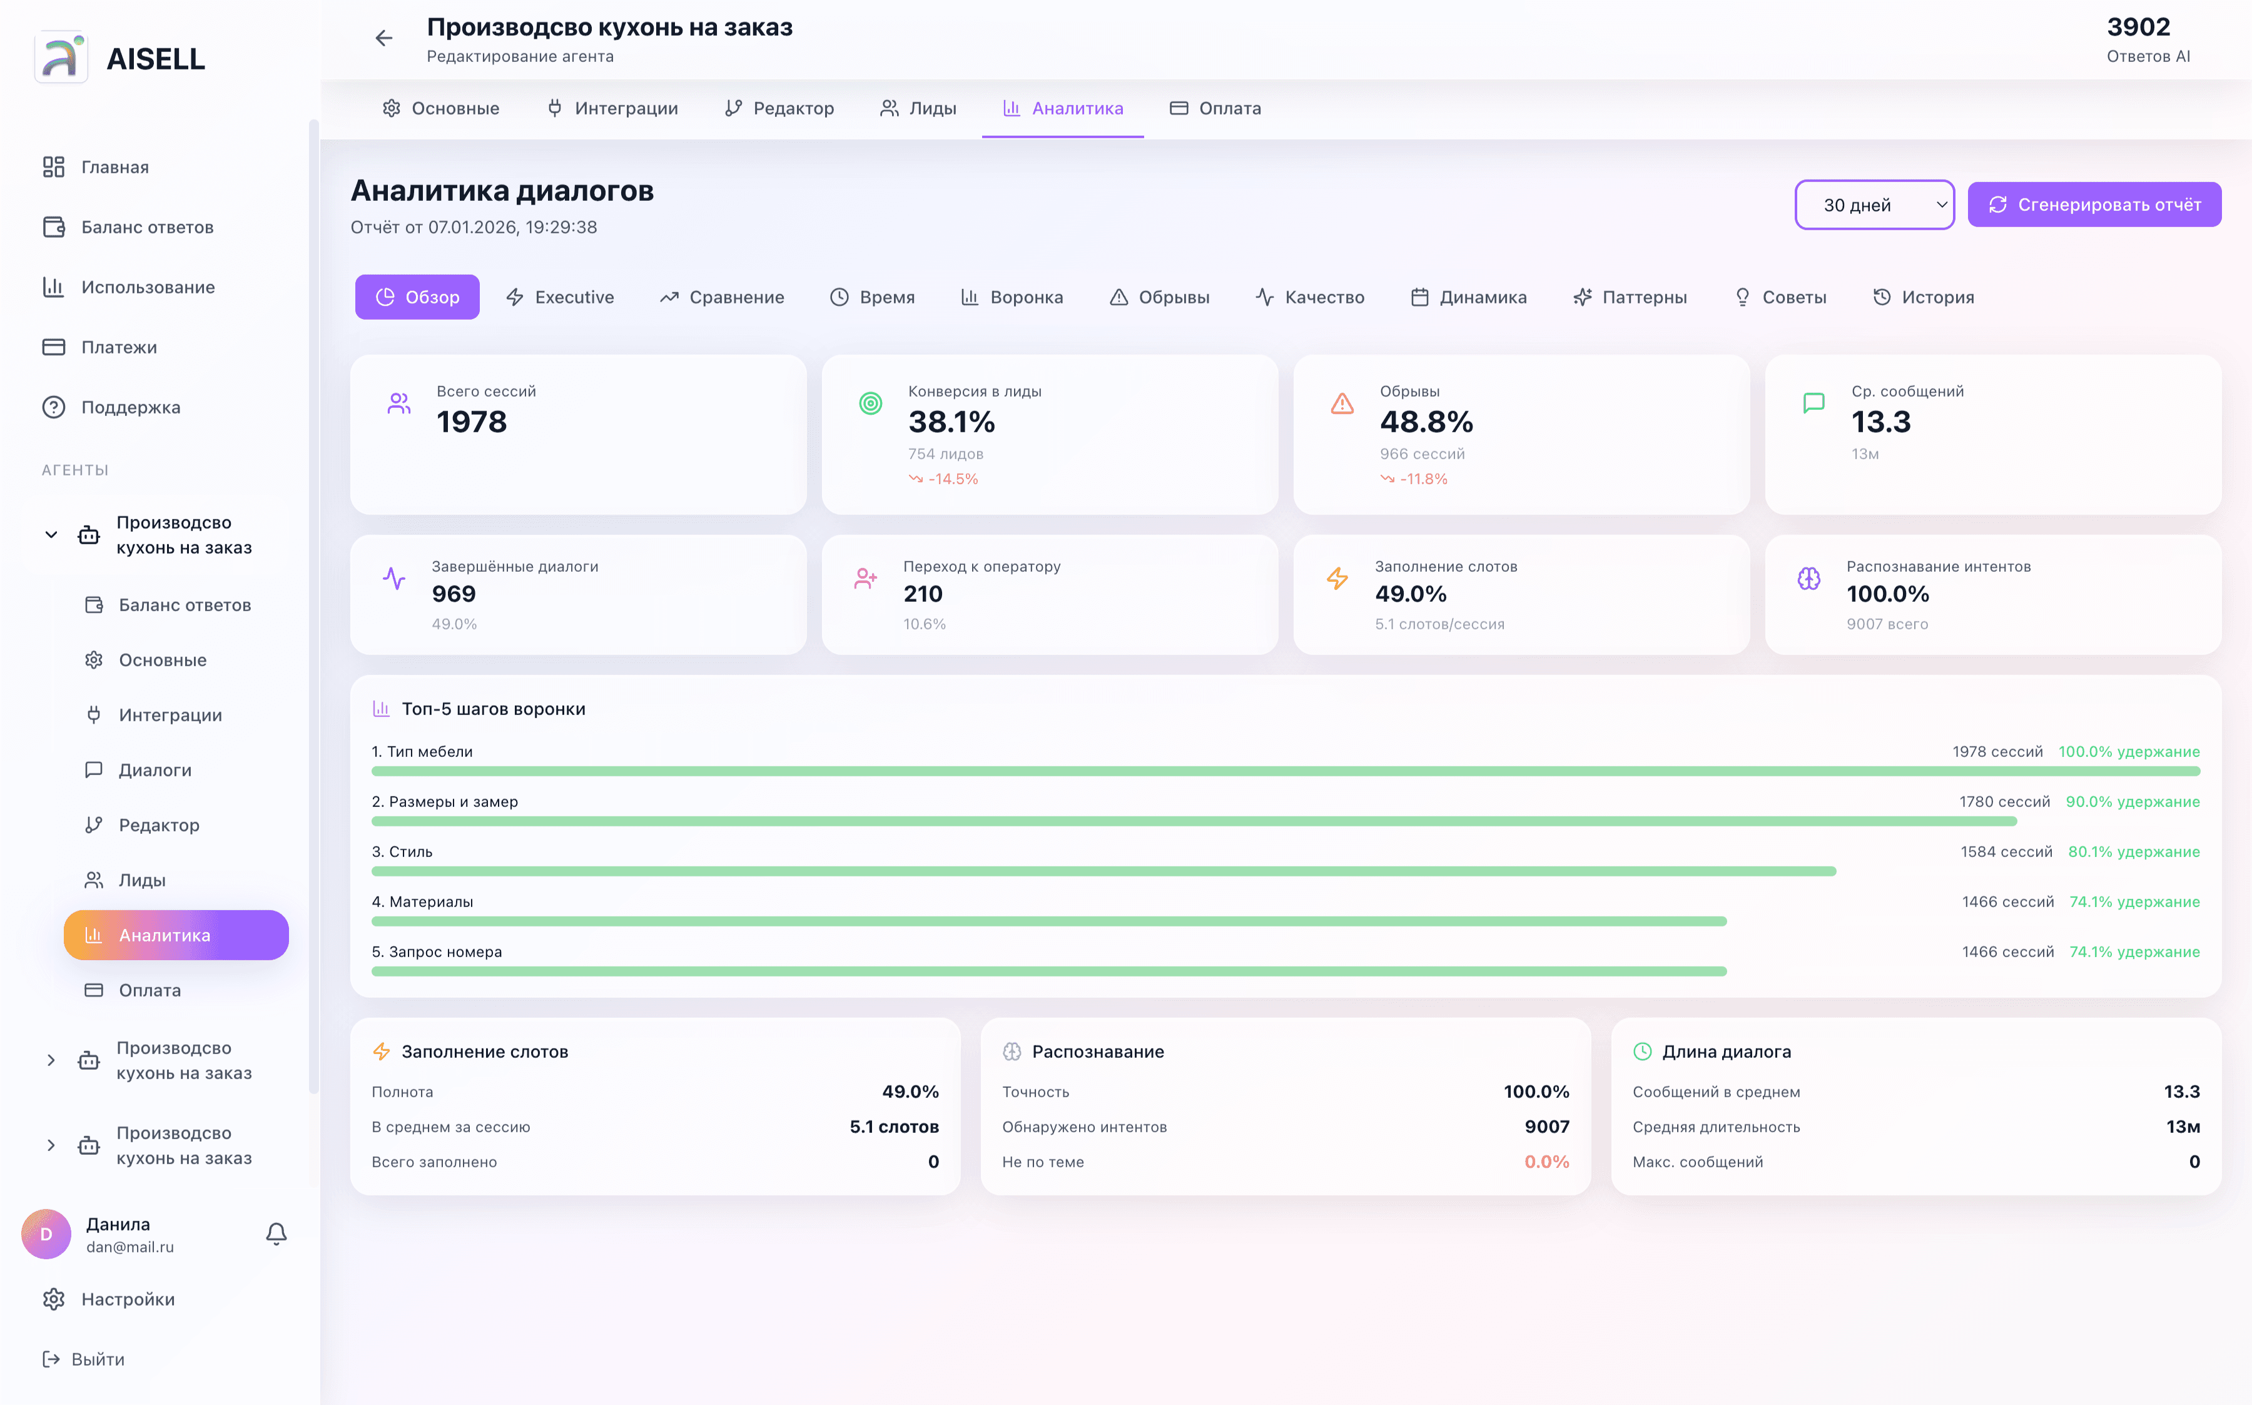
Task: Open the Главная sidebar icon
Action: pyautogui.click(x=53, y=167)
